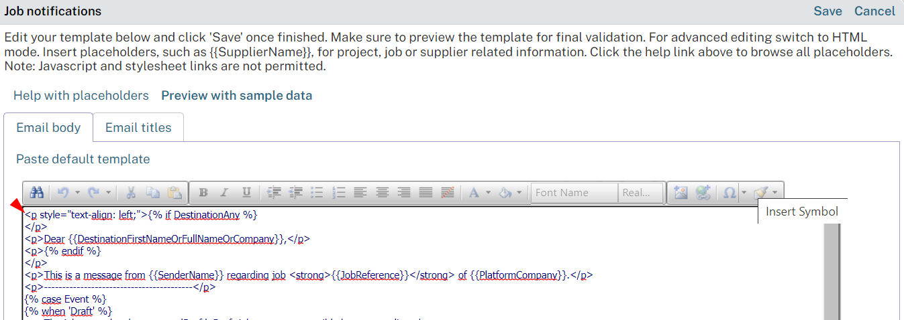
Task: Open the image manager icon
Action: coord(681,193)
